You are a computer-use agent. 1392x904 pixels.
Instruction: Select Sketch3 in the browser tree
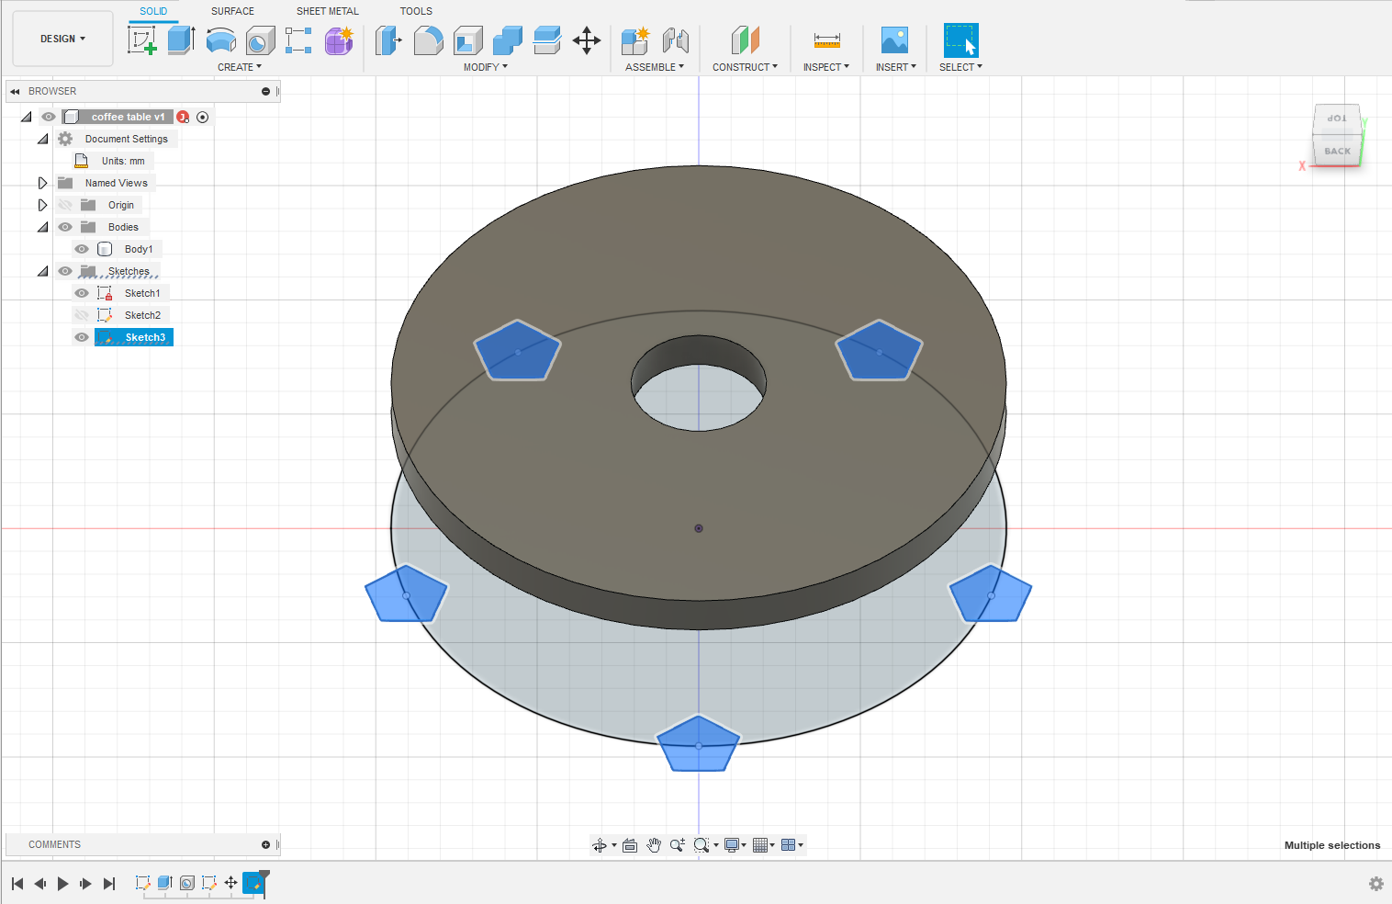[x=145, y=337]
